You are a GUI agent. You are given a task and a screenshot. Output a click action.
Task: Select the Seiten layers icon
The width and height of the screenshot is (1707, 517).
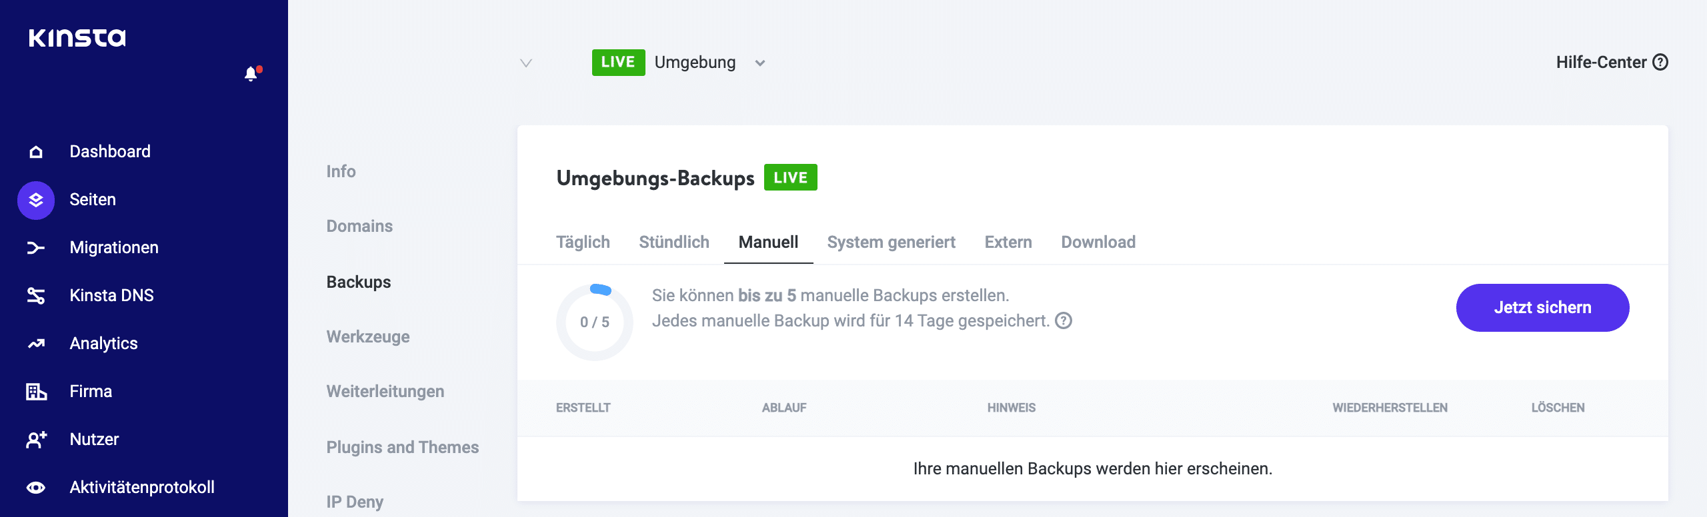click(36, 200)
